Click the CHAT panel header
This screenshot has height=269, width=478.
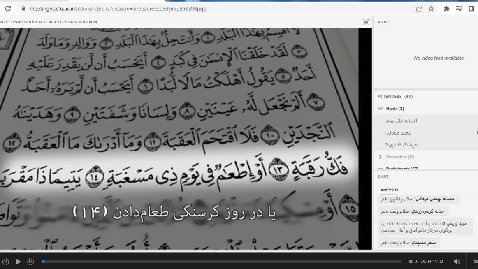pos(383,176)
